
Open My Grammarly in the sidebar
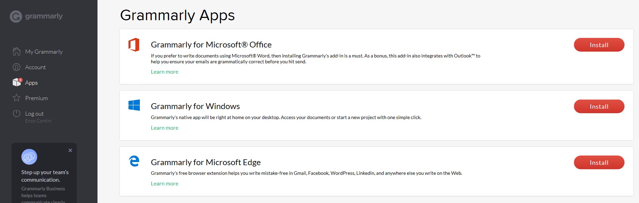click(44, 52)
